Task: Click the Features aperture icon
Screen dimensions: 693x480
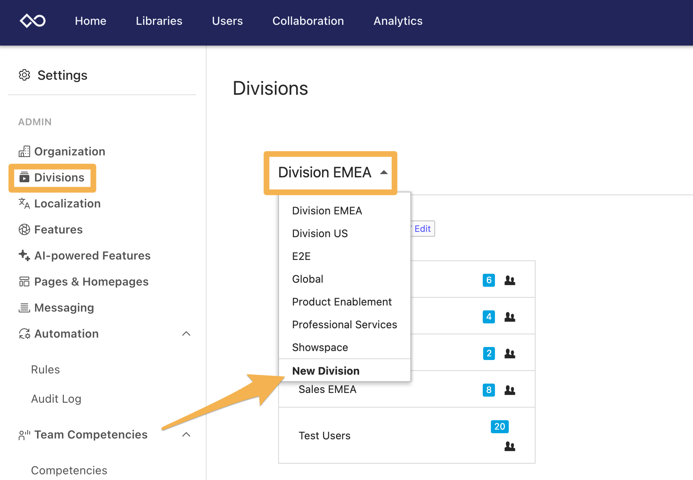Action: click(24, 229)
